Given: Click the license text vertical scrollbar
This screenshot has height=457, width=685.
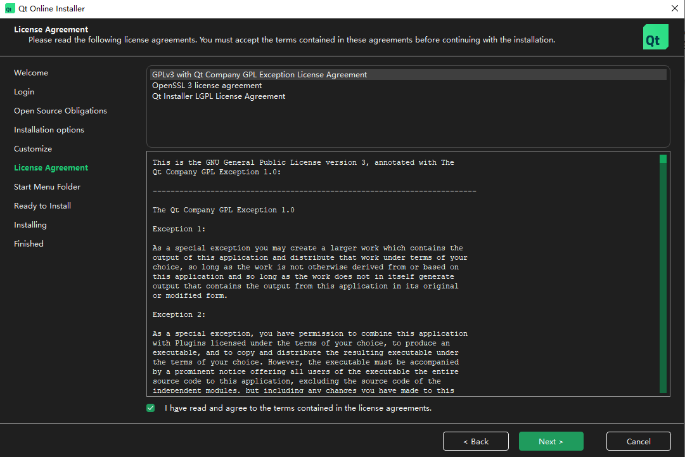Looking at the screenshot, I should pyautogui.click(x=663, y=273).
